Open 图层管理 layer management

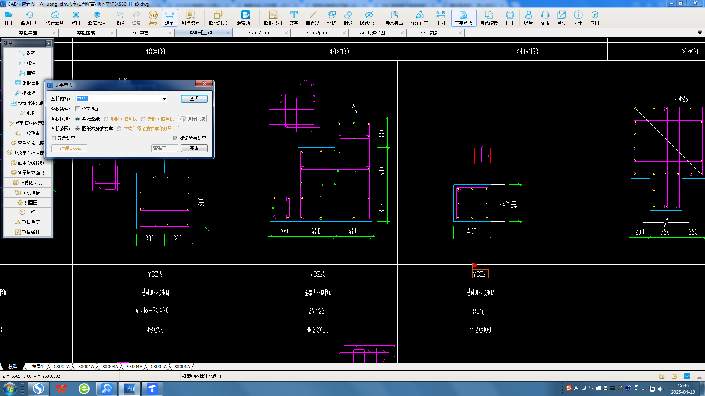point(97,18)
